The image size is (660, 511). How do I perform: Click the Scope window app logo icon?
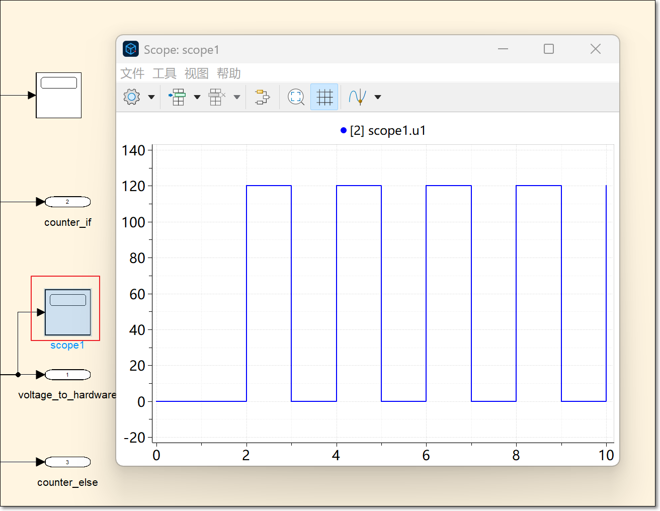click(x=131, y=49)
